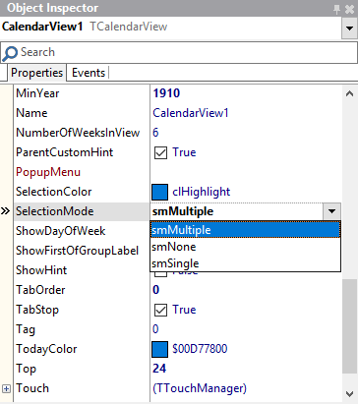The image size is (358, 404).
Task: Click the Top value 24
Action: point(159,369)
